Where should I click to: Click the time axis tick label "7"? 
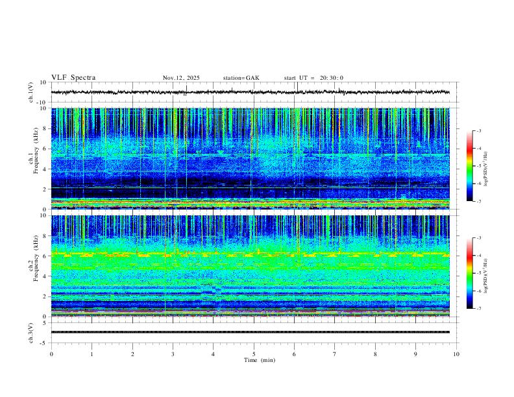pos(335,354)
